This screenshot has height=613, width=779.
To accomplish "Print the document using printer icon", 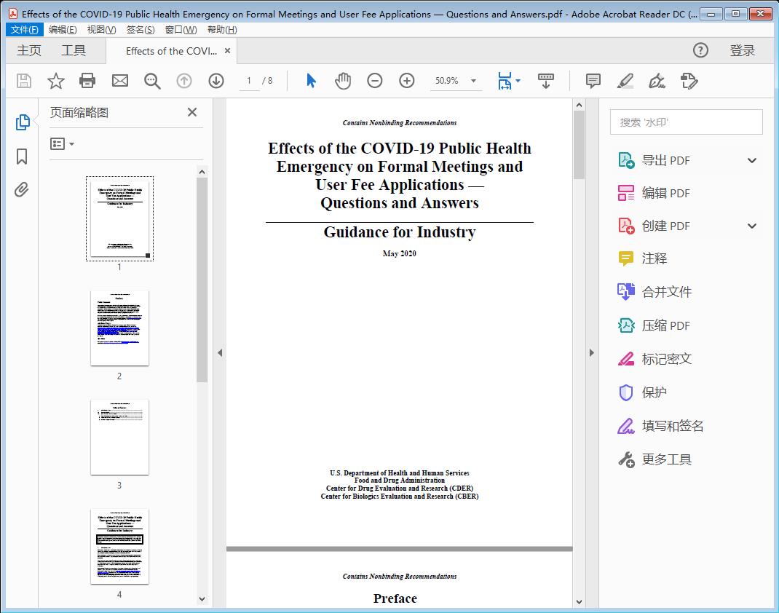I will [x=87, y=81].
